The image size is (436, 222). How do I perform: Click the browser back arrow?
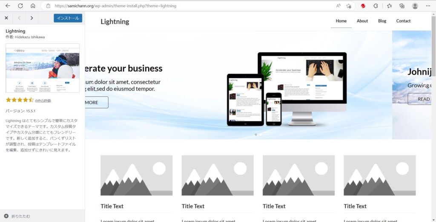[x=8, y=6]
